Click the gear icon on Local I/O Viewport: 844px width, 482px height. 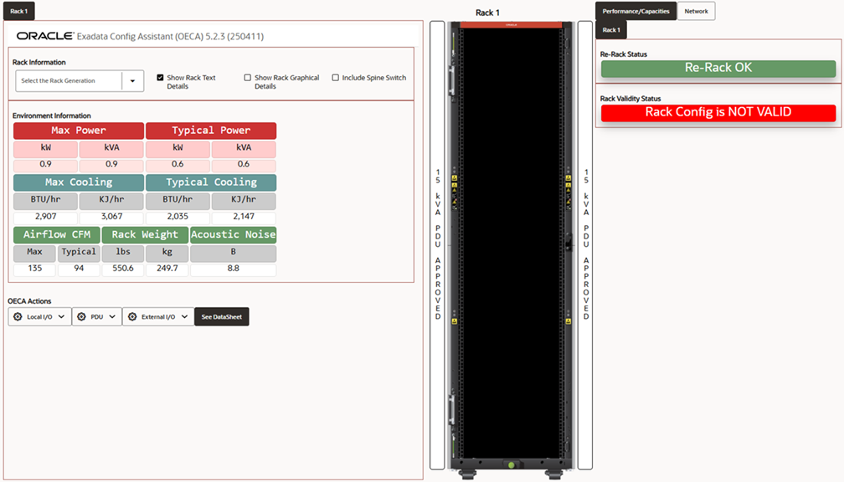point(18,317)
